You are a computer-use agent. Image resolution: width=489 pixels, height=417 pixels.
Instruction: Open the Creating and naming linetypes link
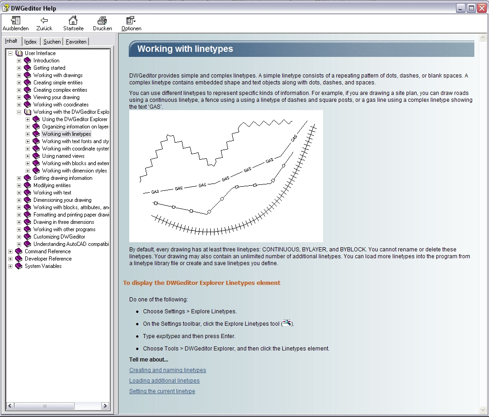tap(167, 370)
